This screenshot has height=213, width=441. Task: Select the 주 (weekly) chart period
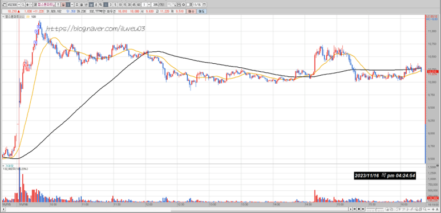click(77, 5)
